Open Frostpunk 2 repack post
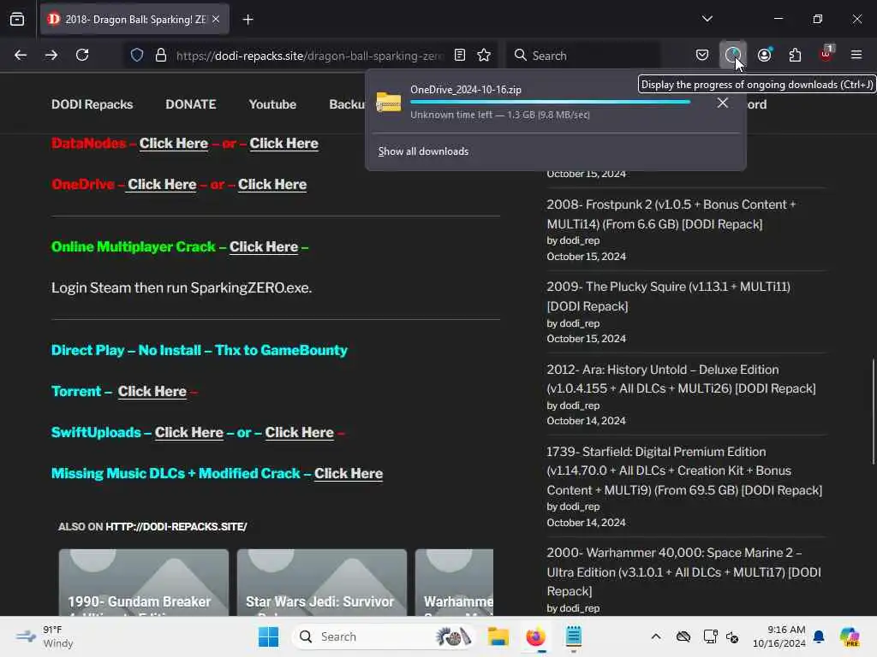The image size is (877, 657). 671,214
